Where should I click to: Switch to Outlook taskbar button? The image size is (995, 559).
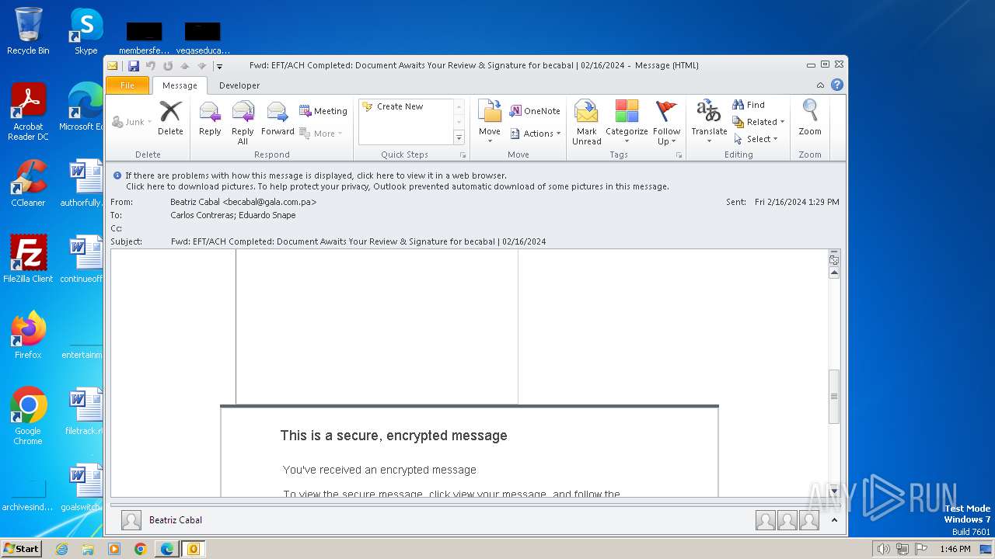pos(193,549)
